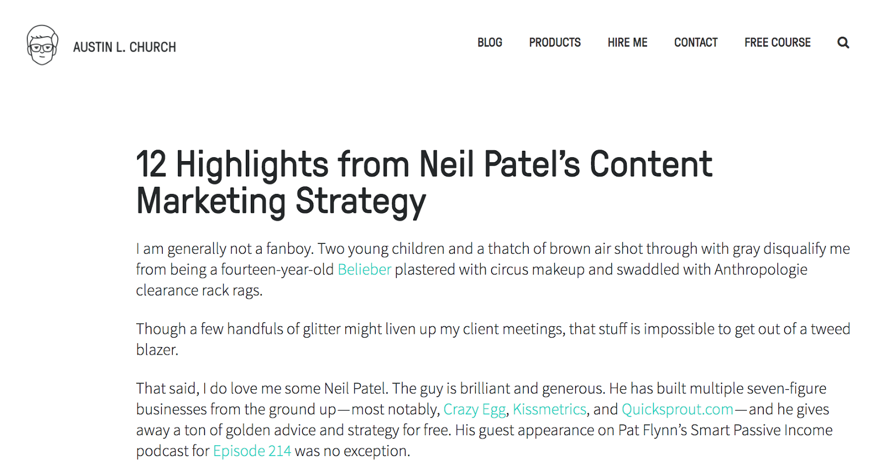Viewport: 878px width, 467px height.
Task: Click the sentence "I am generally not a fanboy"
Action: pyautogui.click(x=224, y=249)
